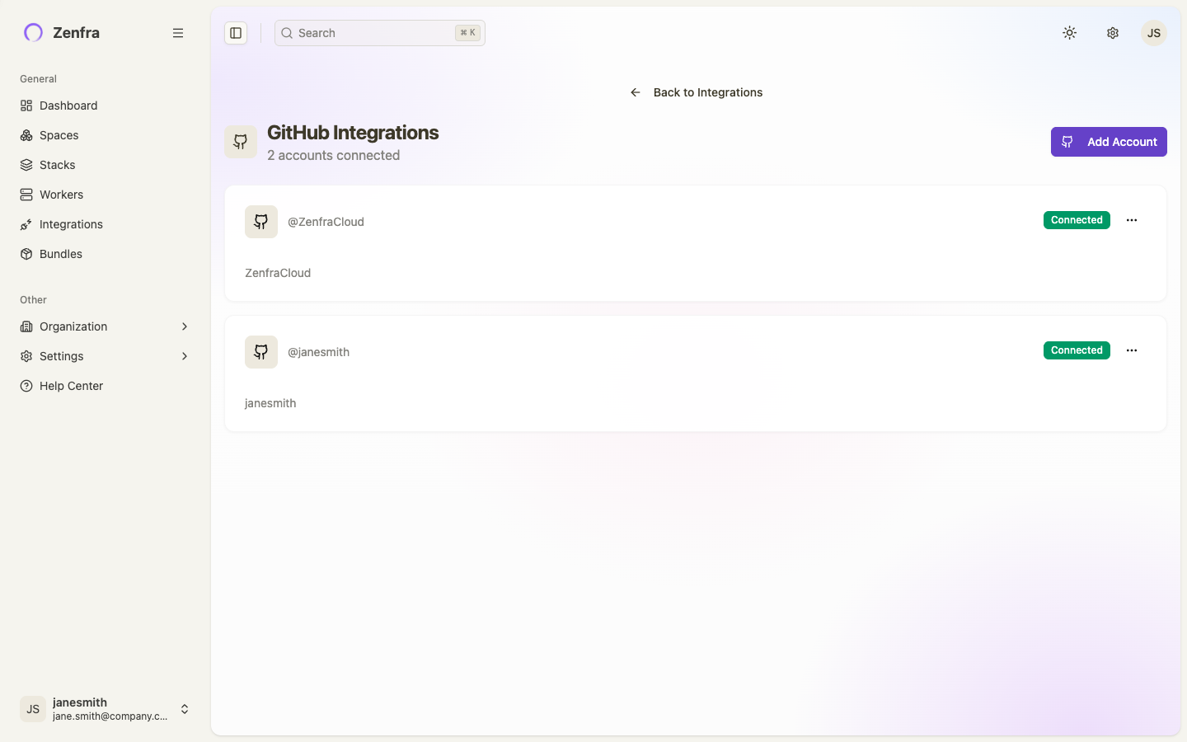Click the Connected status badge for @janesmith
The image size is (1187, 742).
(x=1077, y=350)
